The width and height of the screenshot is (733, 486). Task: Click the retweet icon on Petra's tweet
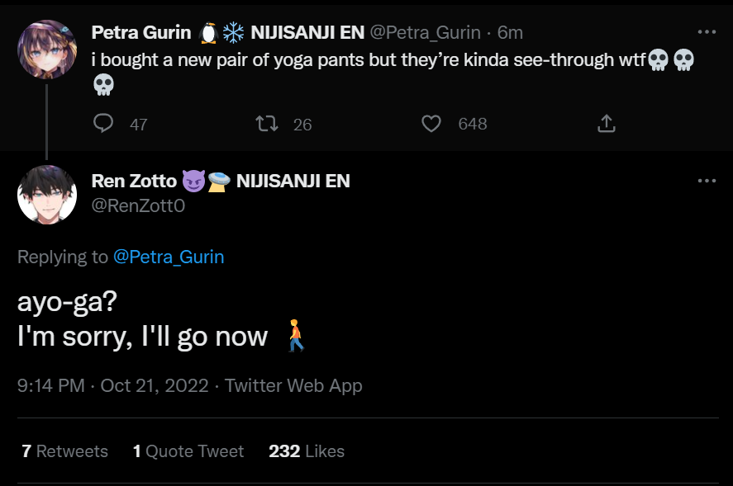tap(267, 124)
